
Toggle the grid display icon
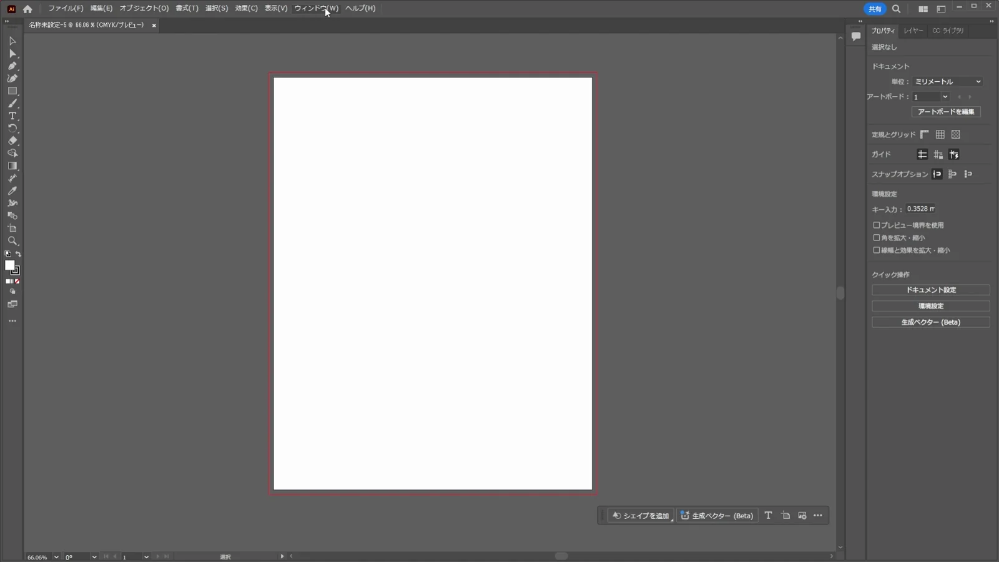pyautogui.click(x=940, y=134)
